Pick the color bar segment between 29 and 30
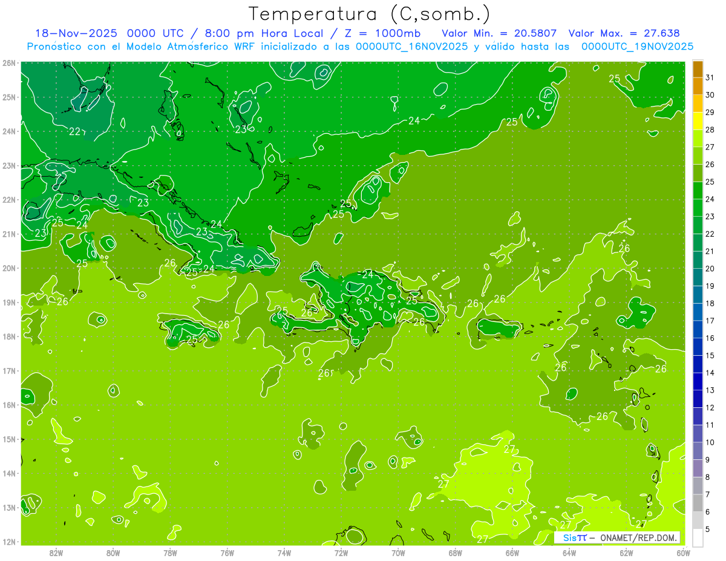The image size is (726, 561). [698, 103]
